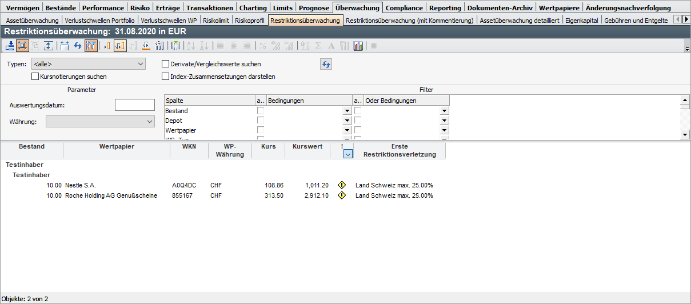Check Index-Zusammensetzungen darstellen option
This screenshot has height=304, width=691.
(x=166, y=77)
